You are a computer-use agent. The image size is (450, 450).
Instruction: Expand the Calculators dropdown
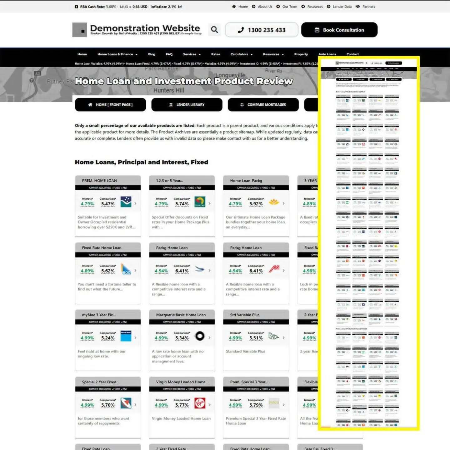click(x=241, y=54)
